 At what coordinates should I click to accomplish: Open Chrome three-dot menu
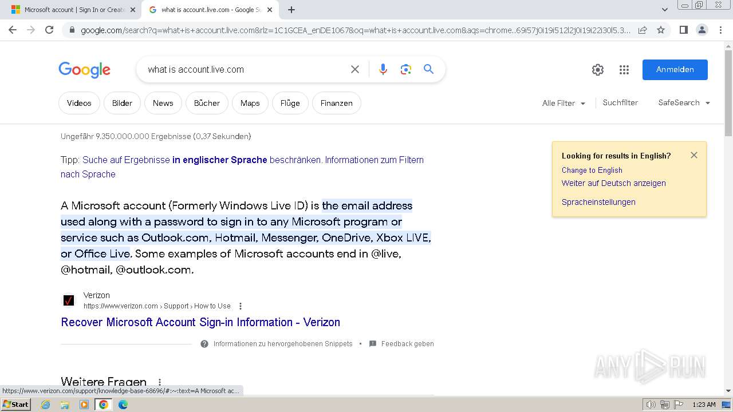coord(720,30)
